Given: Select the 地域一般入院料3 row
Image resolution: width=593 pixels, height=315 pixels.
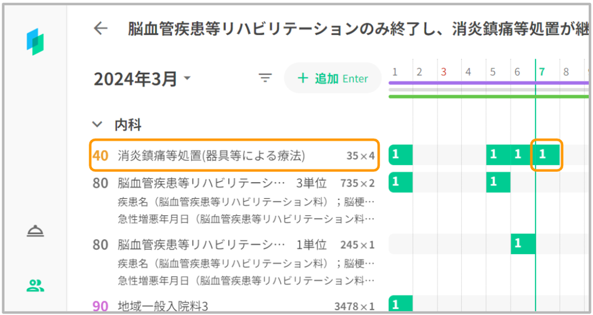Looking at the screenshot, I should coord(234,306).
